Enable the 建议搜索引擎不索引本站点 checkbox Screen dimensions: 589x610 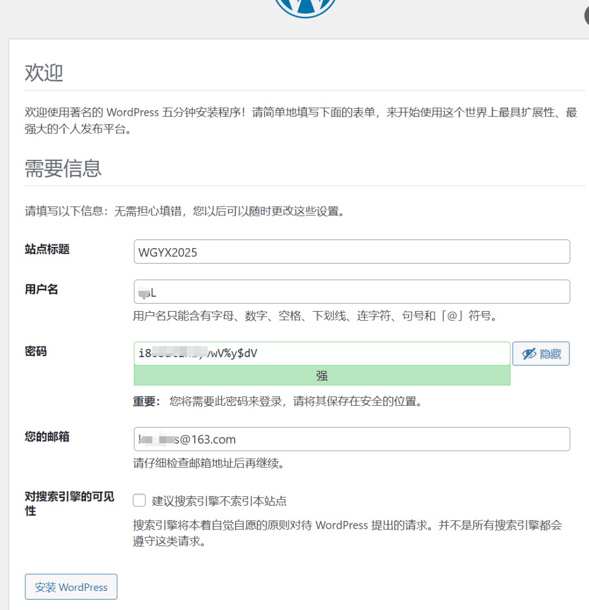[139, 500]
